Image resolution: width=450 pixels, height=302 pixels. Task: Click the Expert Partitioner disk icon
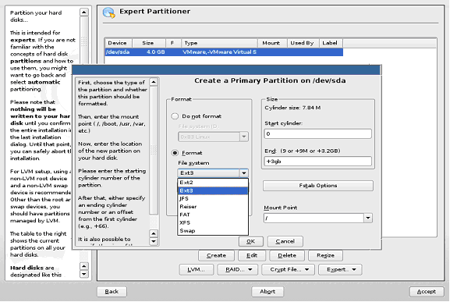point(108,12)
